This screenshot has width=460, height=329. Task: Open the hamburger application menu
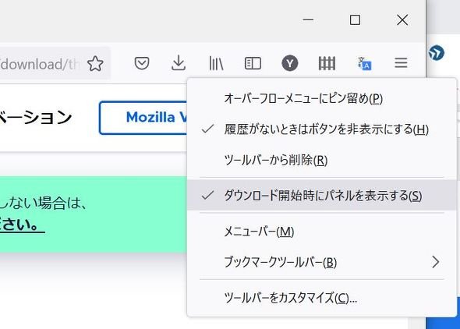pos(401,63)
